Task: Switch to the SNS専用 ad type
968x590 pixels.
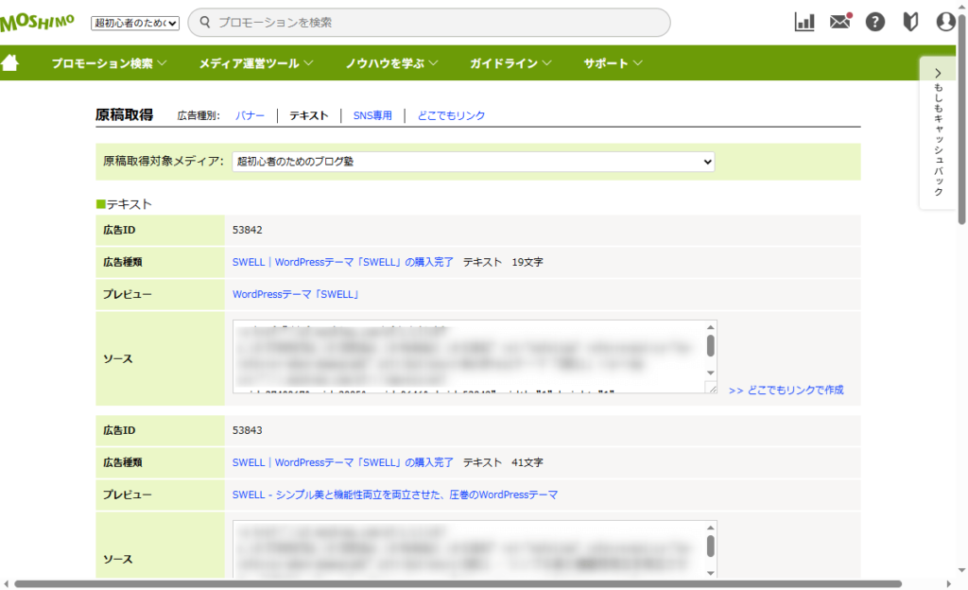Action: (x=372, y=115)
